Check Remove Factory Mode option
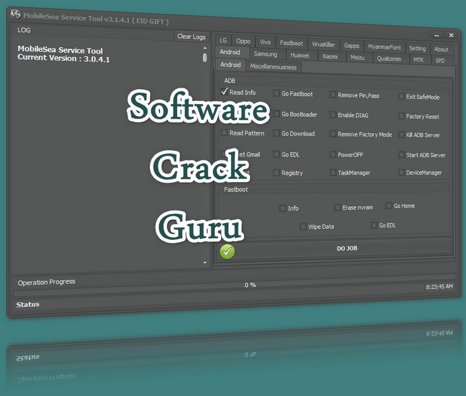Image resolution: width=466 pixels, height=396 pixels. click(x=333, y=134)
